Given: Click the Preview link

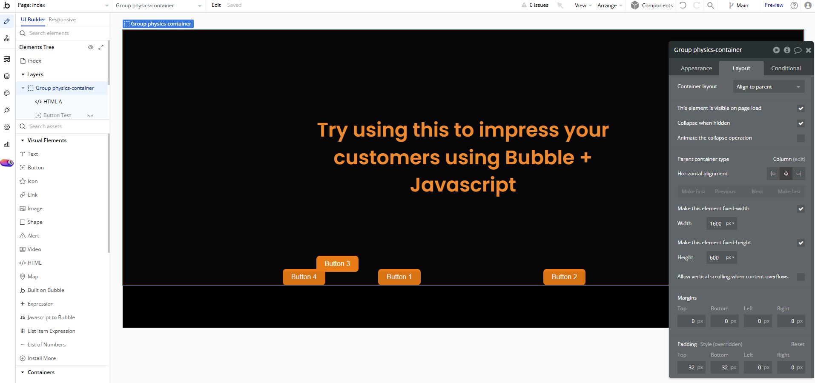Looking at the screenshot, I should pyautogui.click(x=774, y=5).
